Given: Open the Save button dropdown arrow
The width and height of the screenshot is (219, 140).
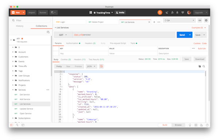Looking at the screenshot, I should pyautogui.click(x=204, y=35).
